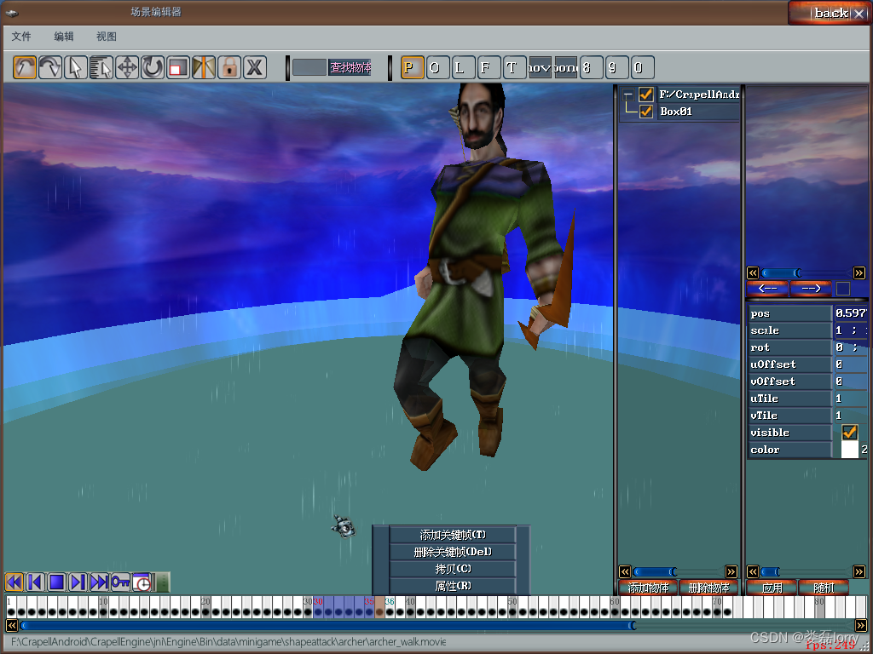This screenshot has height=654, width=873.
Task: Click the undo arrow tool icon
Action: (25, 68)
